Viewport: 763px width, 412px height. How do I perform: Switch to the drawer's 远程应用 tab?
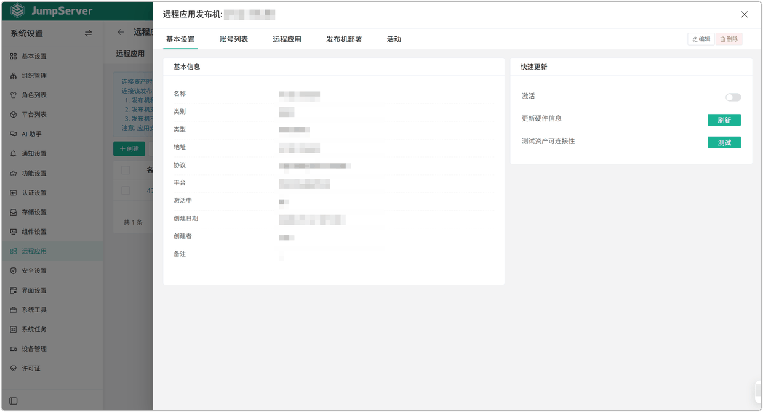click(287, 39)
